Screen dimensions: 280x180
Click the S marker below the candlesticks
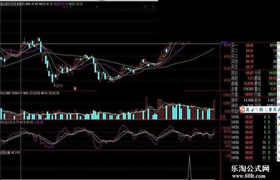tap(75, 88)
